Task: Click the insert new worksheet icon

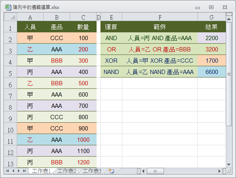Action: (111, 171)
